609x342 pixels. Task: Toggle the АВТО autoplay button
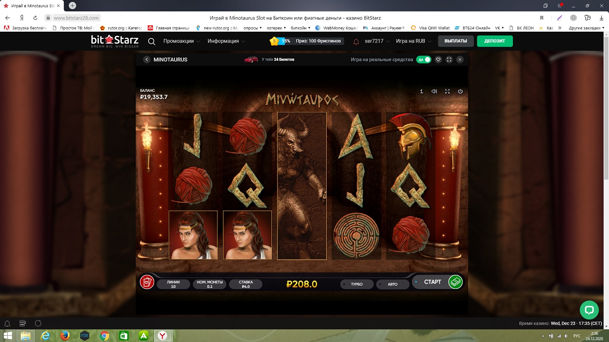392,284
